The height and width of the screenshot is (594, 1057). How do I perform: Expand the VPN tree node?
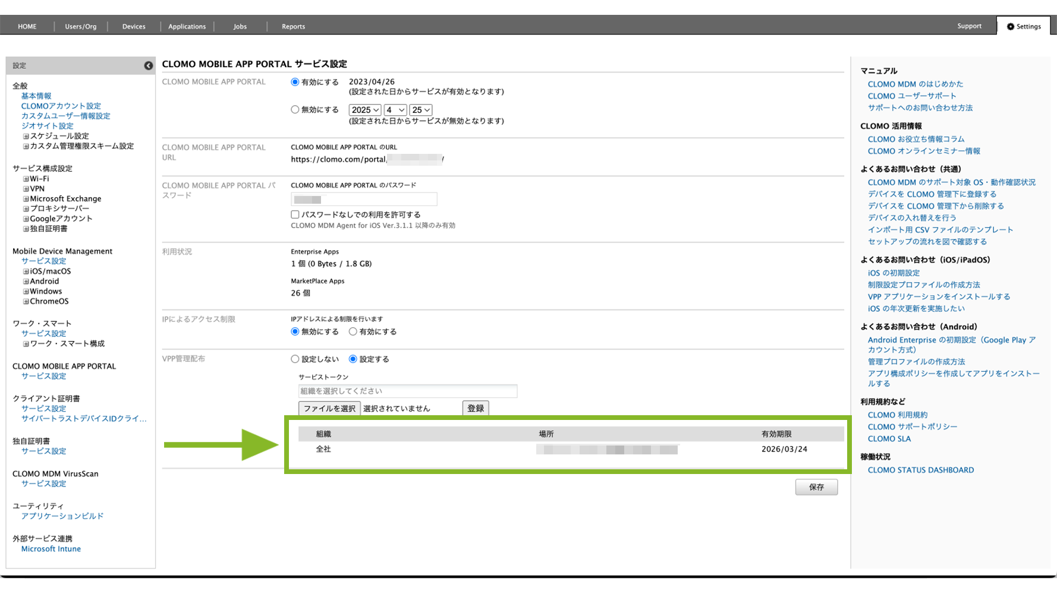pyautogui.click(x=26, y=189)
